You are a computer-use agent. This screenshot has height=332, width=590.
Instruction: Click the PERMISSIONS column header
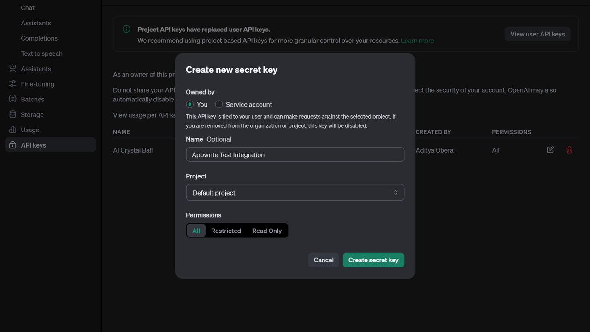click(511, 132)
